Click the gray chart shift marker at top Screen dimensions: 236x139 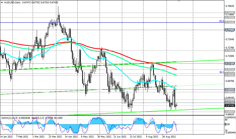point(179,1)
